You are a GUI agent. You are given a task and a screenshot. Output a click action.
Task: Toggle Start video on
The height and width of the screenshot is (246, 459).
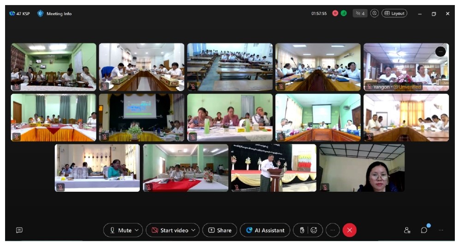169,230
